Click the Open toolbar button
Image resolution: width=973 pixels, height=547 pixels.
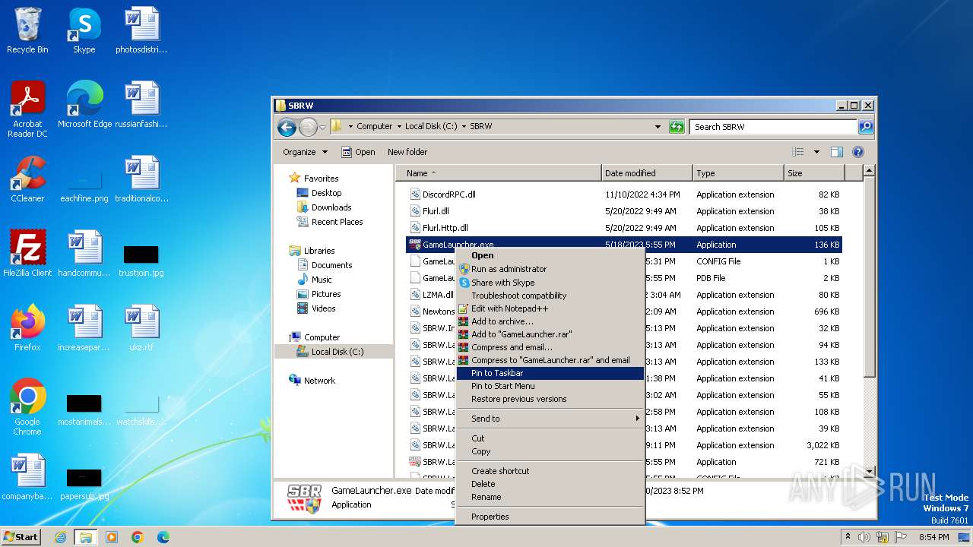pyautogui.click(x=358, y=152)
